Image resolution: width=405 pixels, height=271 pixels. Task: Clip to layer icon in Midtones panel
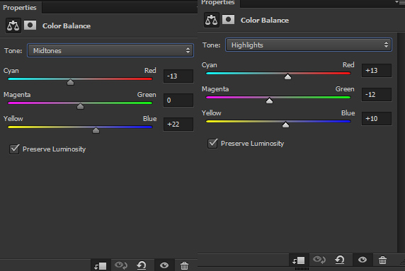click(x=101, y=265)
